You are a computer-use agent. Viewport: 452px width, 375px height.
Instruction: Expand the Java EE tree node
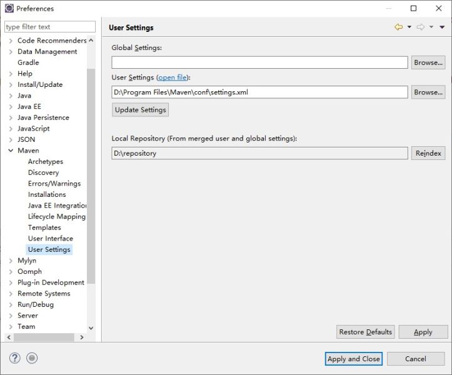point(11,107)
